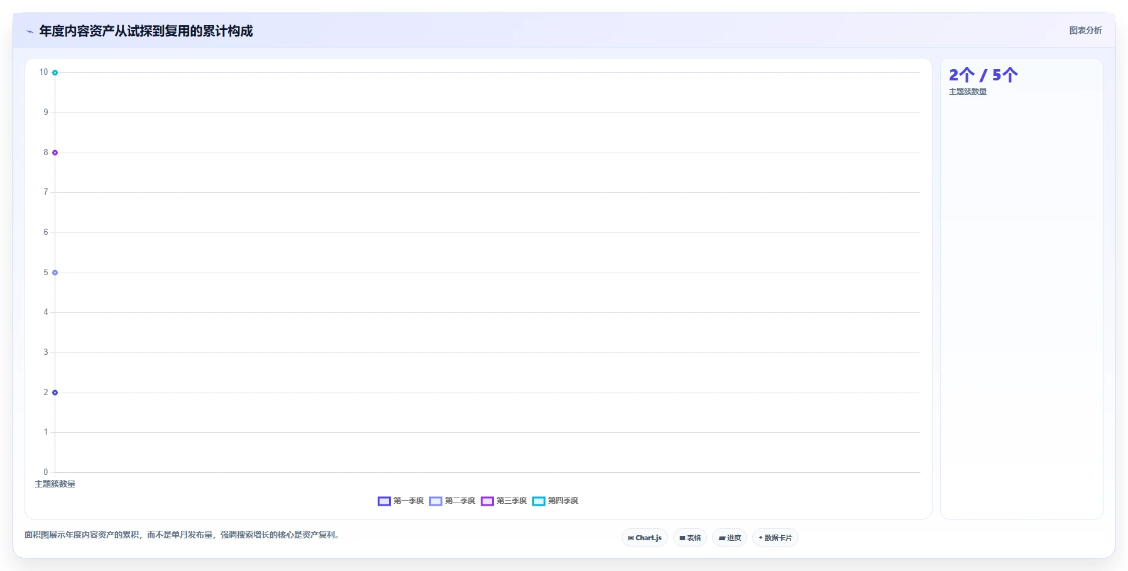1128x571 pixels.
Task: Toggle 第二季度 legend series
Action: (x=452, y=501)
